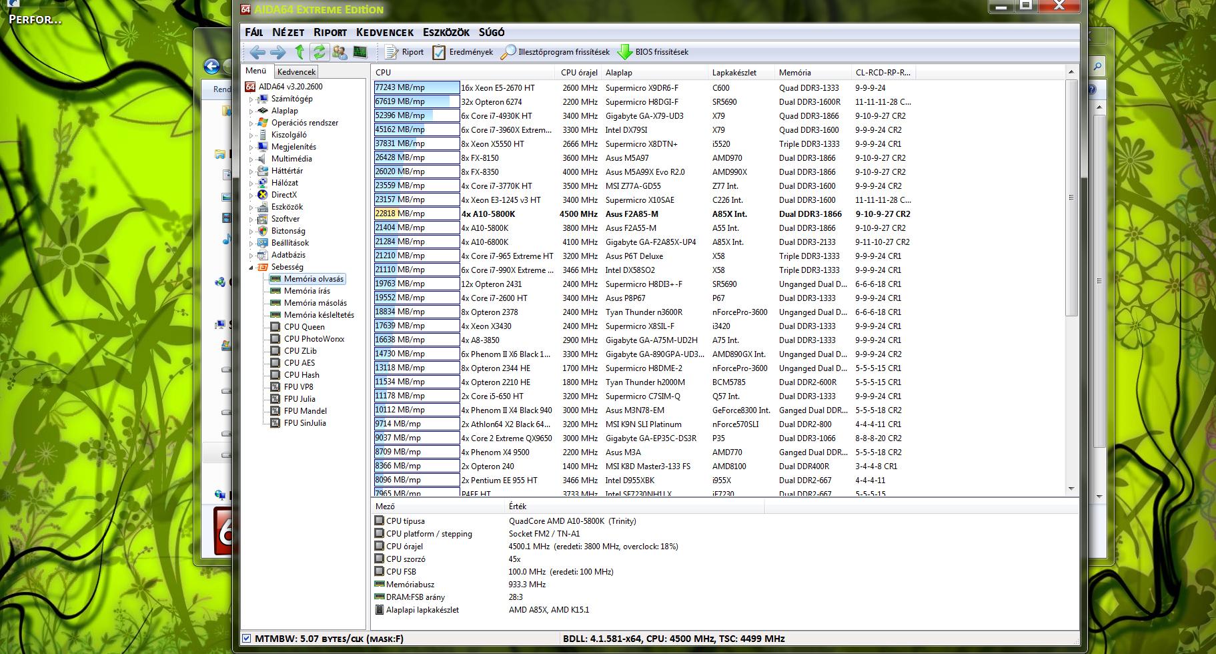Select the CPU AES benchmark icon
The width and height of the screenshot is (1216, 654).
pyautogui.click(x=275, y=363)
